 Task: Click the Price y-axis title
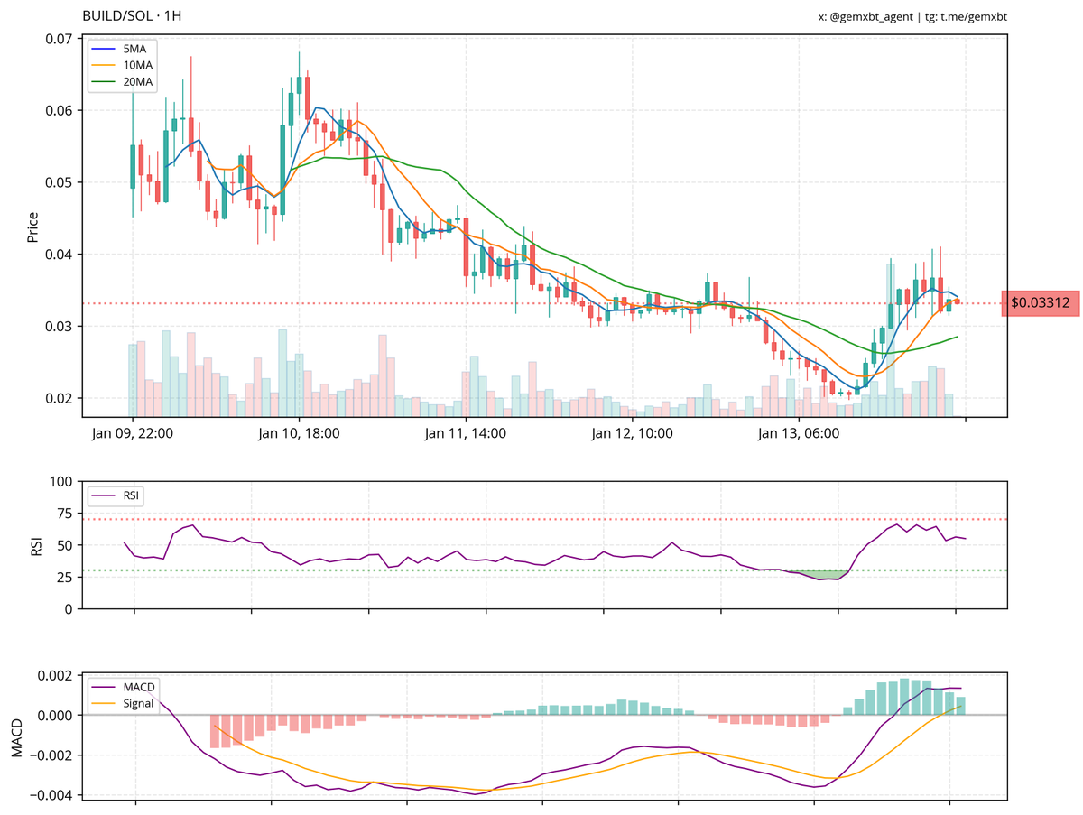pos(32,226)
